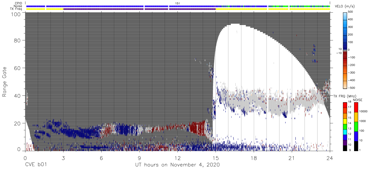Click the blue 11–12 MHz TX FRQ swatch
This screenshot has width=371, height=171.
[345, 137]
